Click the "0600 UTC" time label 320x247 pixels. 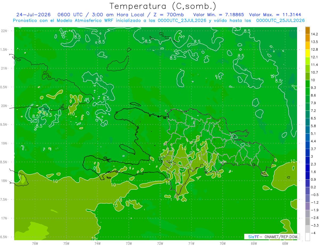pyautogui.click(x=70, y=15)
